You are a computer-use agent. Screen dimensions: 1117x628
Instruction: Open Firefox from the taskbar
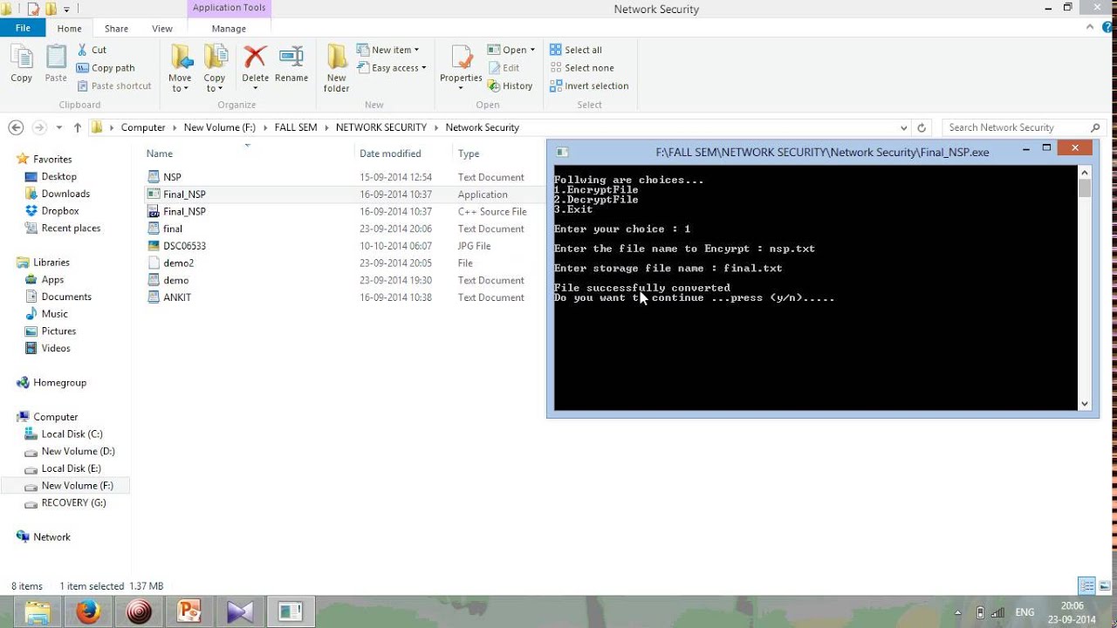(x=87, y=612)
